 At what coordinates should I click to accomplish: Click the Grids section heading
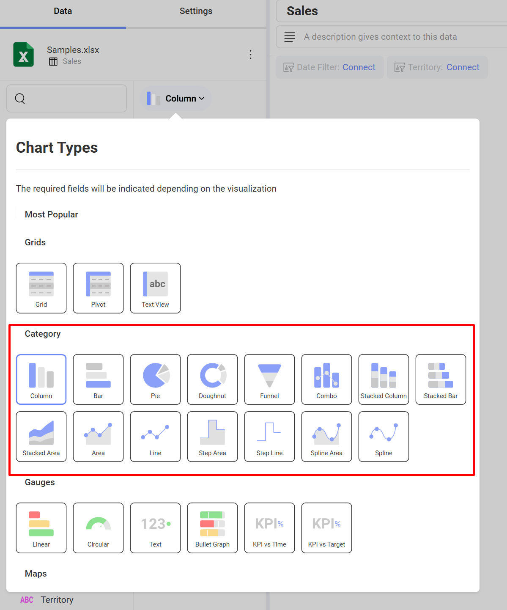tap(35, 242)
